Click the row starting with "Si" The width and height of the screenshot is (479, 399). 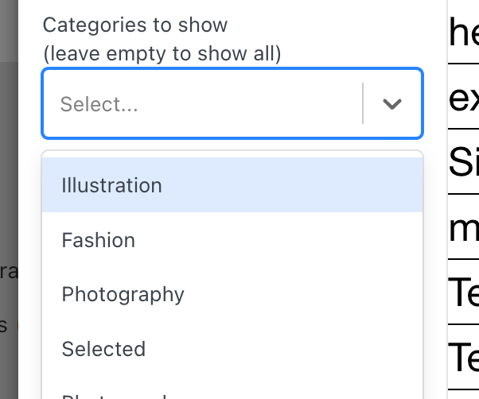(464, 163)
